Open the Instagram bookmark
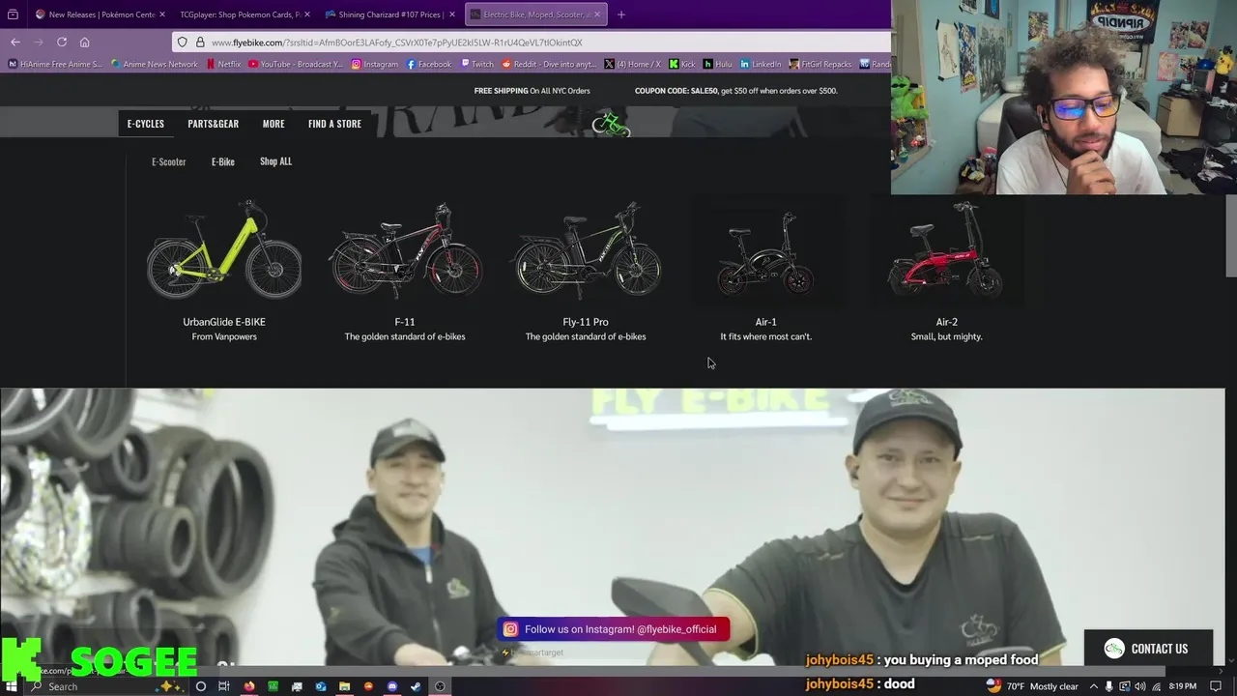The width and height of the screenshot is (1237, 696). point(375,64)
